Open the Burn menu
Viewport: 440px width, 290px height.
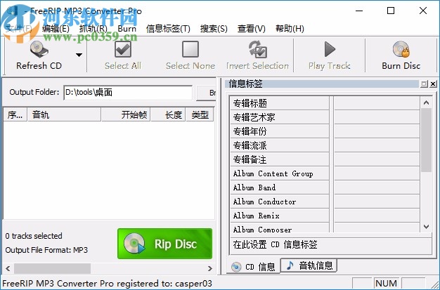pyautogui.click(x=127, y=29)
